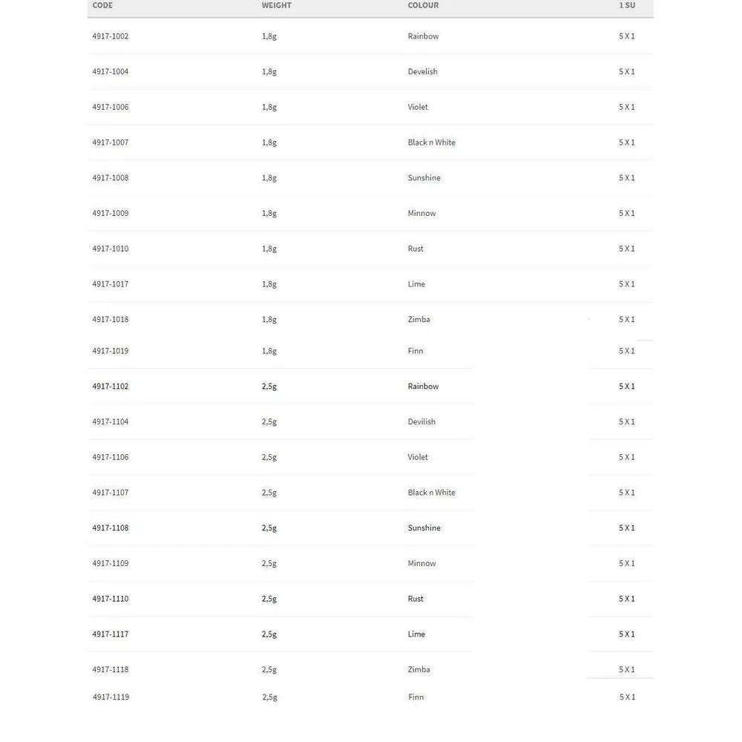Screen dimensions: 742x742
Task: Click the 5 X 1 value for 4917-1117
Action: 627,634
